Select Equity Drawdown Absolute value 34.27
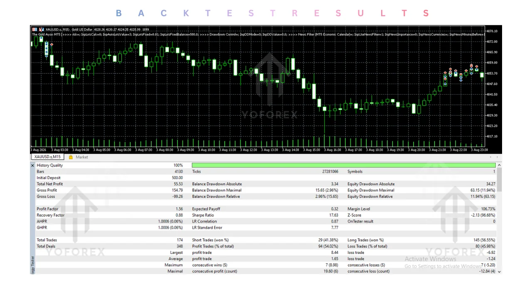 (491, 184)
